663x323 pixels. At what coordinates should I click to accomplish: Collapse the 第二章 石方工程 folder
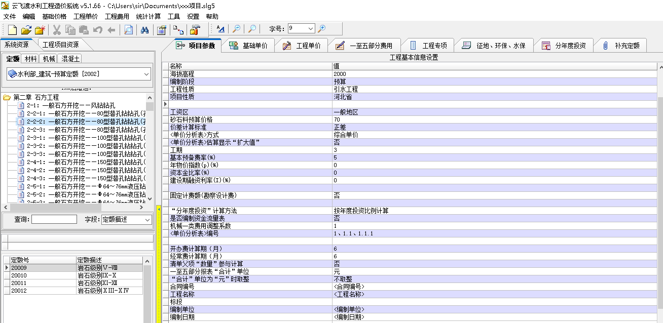(7, 97)
